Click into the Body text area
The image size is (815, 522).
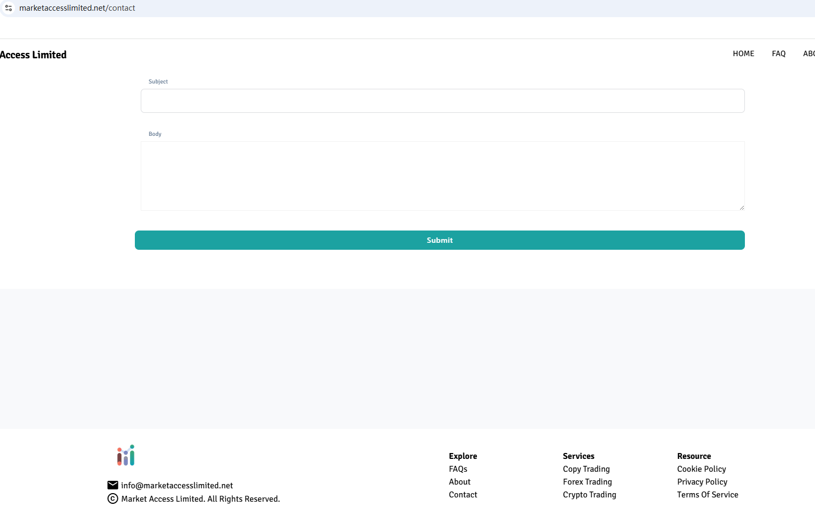point(443,175)
